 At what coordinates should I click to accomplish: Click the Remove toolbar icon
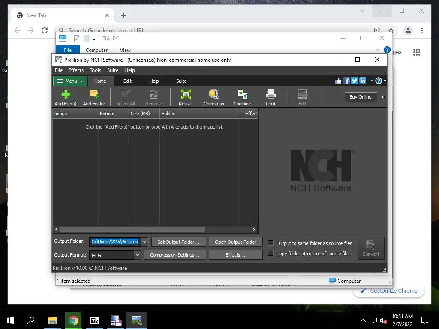coord(153,95)
